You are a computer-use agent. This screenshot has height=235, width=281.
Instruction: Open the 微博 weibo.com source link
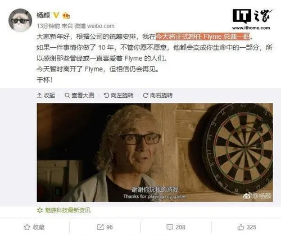[94, 26]
